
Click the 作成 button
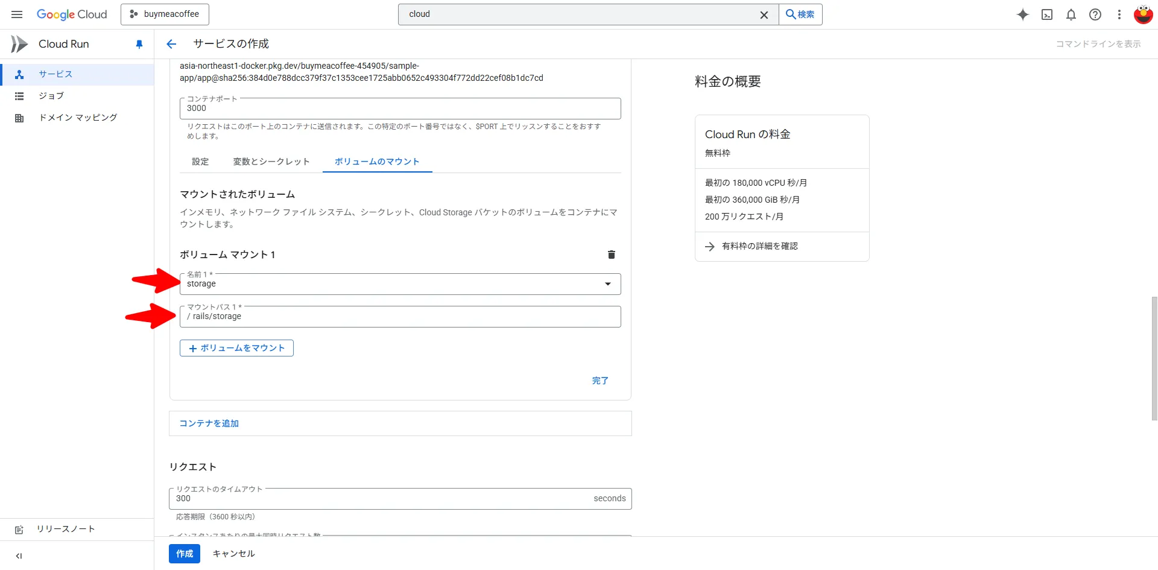[185, 554]
